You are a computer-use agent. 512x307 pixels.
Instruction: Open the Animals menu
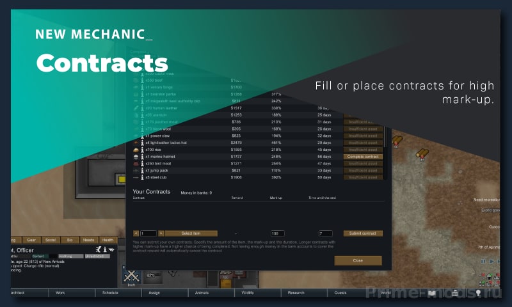211,293
